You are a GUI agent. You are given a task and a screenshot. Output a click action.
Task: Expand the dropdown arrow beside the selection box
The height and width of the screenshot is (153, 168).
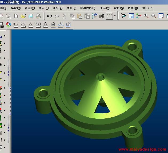[x=115, y=16]
